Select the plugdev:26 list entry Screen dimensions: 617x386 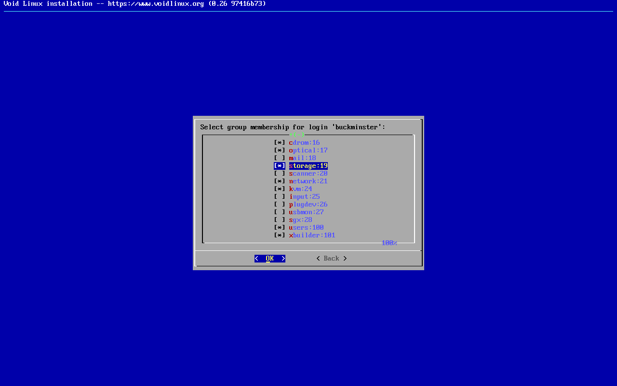pos(308,205)
